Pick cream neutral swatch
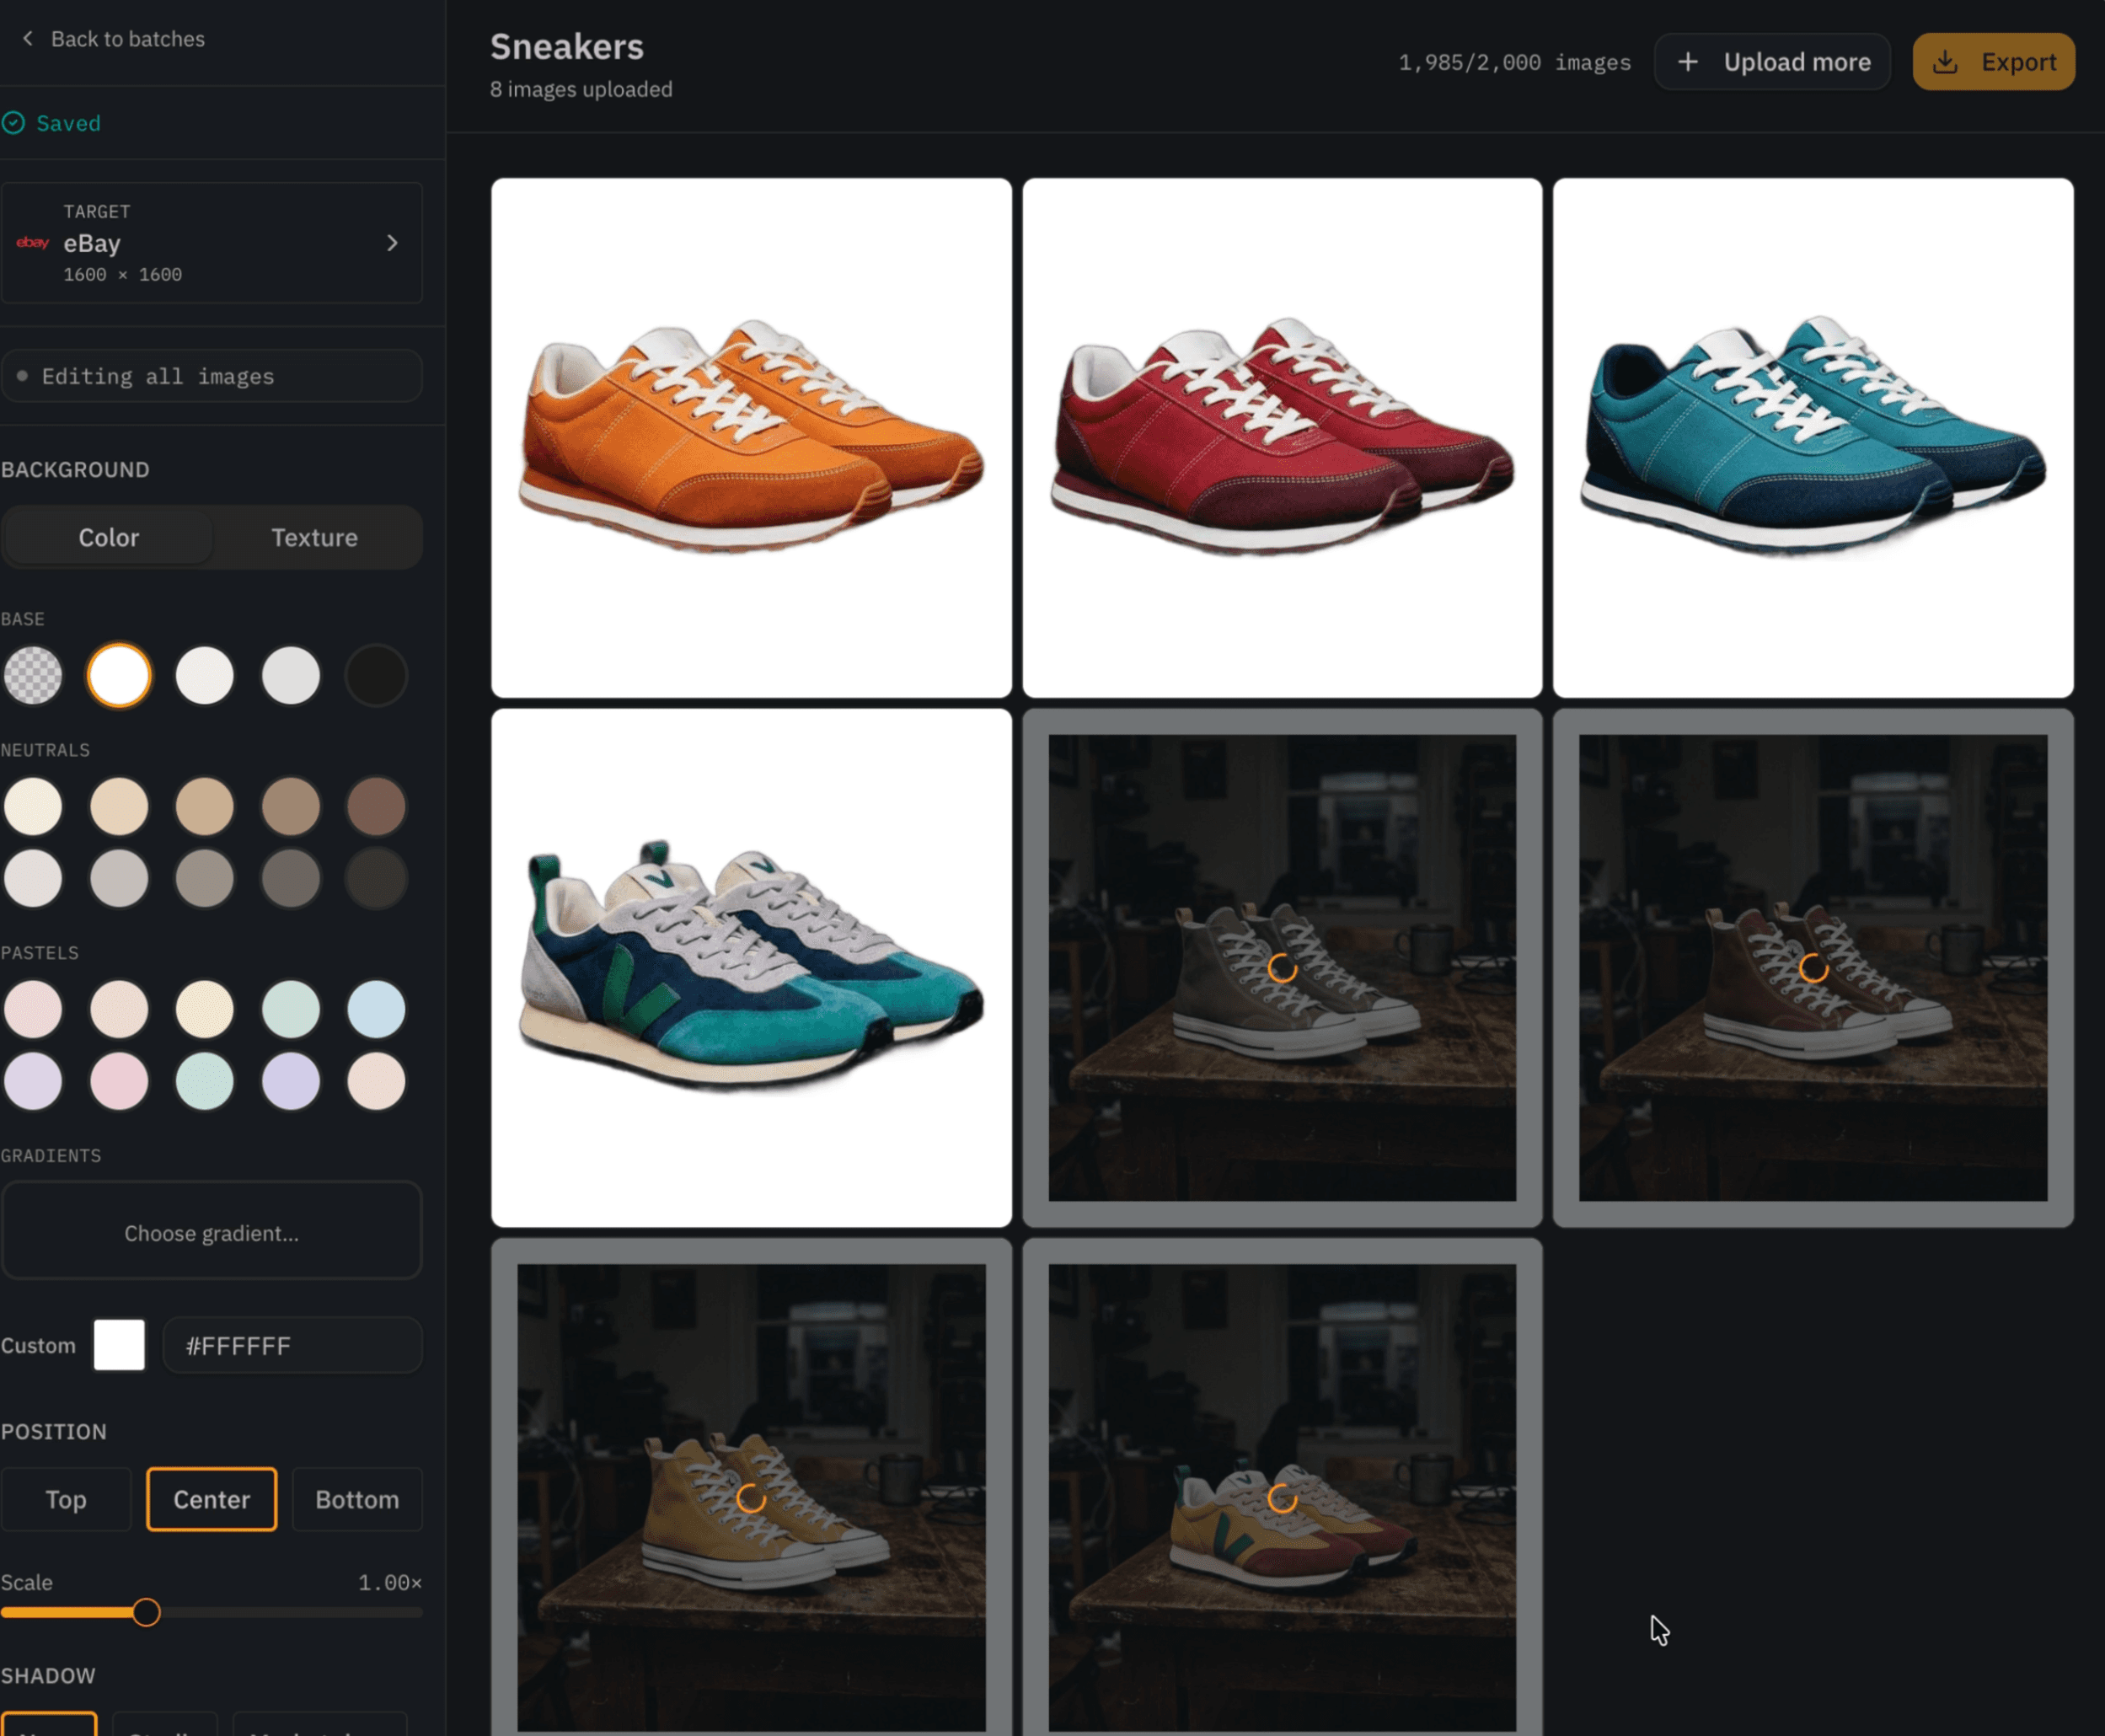 coord(33,806)
